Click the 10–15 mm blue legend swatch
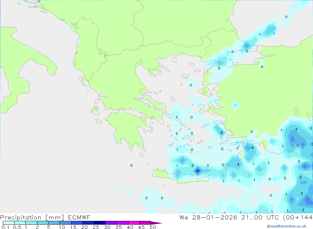Viewport: 313px width, 229px height. tap(65, 223)
